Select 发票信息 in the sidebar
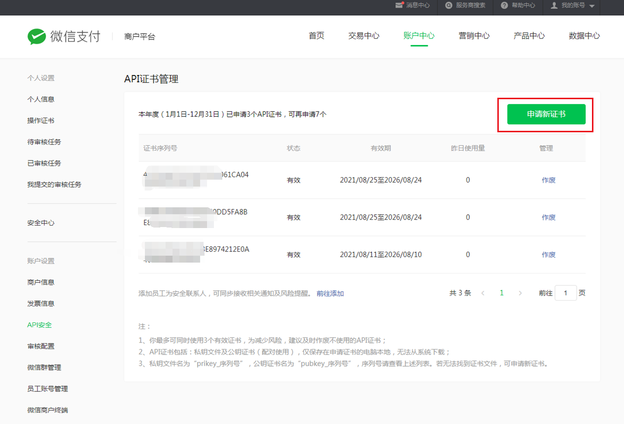The width and height of the screenshot is (624, 424). pos(41,304)
